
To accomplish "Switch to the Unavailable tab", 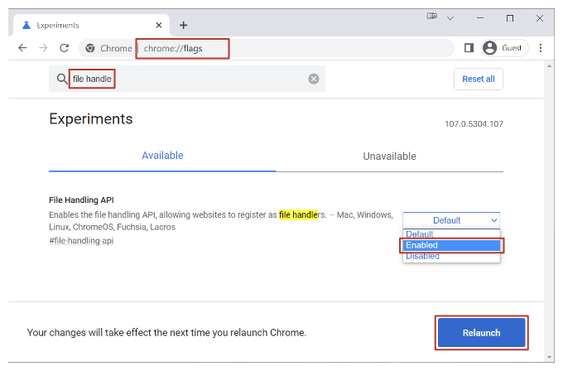I will [x=390, y=157].
